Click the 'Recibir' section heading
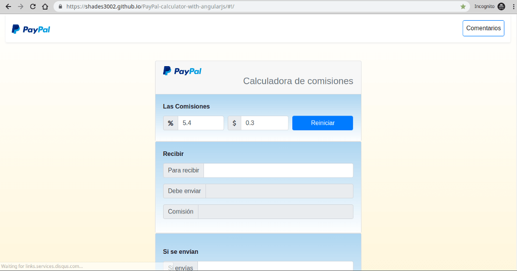 click(174, 154)
